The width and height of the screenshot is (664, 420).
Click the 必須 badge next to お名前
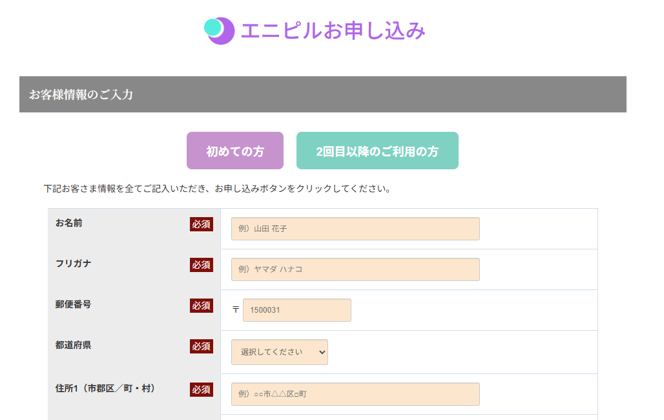point(201,225)
